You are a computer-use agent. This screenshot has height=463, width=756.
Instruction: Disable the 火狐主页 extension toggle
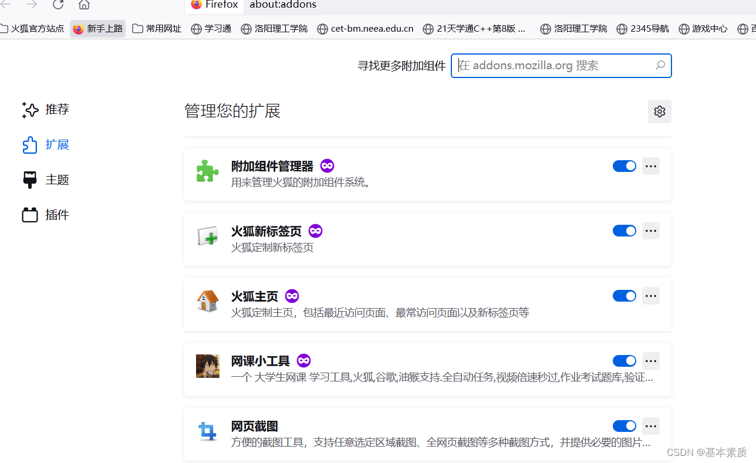[625, 296]
